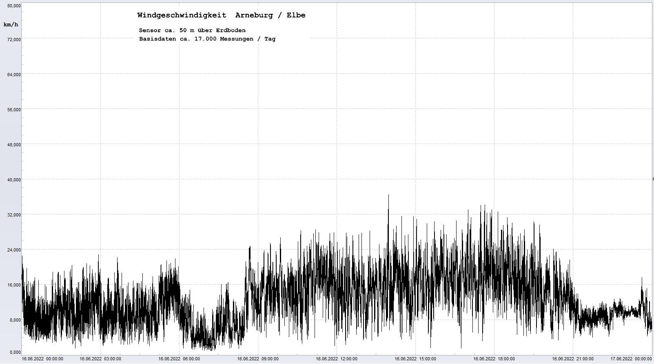Click the '16.06.2022 18:00:00' time label
This screenshot has width=654, height=364.
(494, 359)
